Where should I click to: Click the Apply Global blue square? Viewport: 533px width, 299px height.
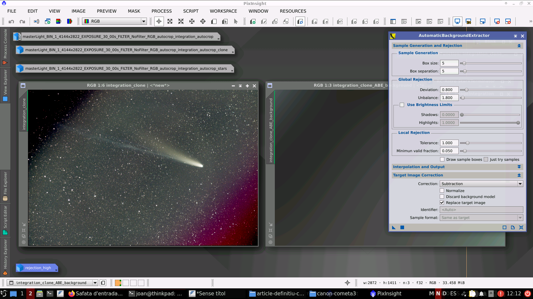pyautogui.click(x=402, y=228)
